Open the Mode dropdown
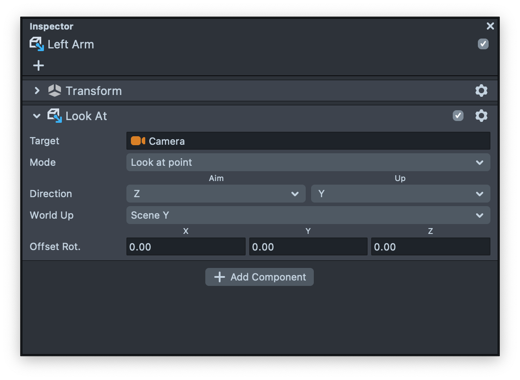 [x=308, y=162]
